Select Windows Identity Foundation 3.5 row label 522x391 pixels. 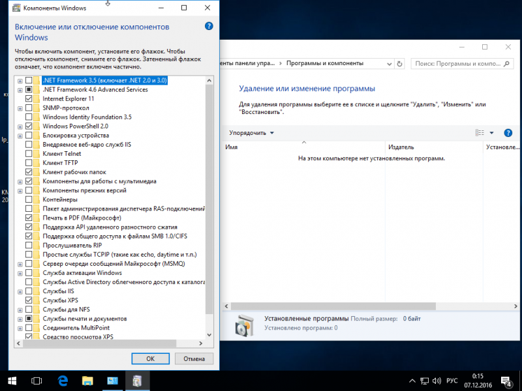click(87, 117)
